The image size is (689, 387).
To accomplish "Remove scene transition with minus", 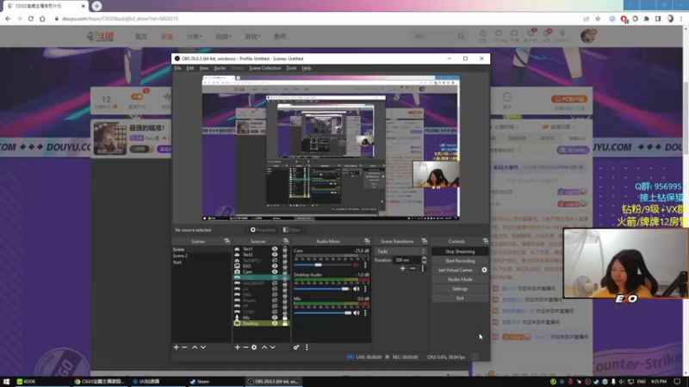I will click(x=413, y=268).
